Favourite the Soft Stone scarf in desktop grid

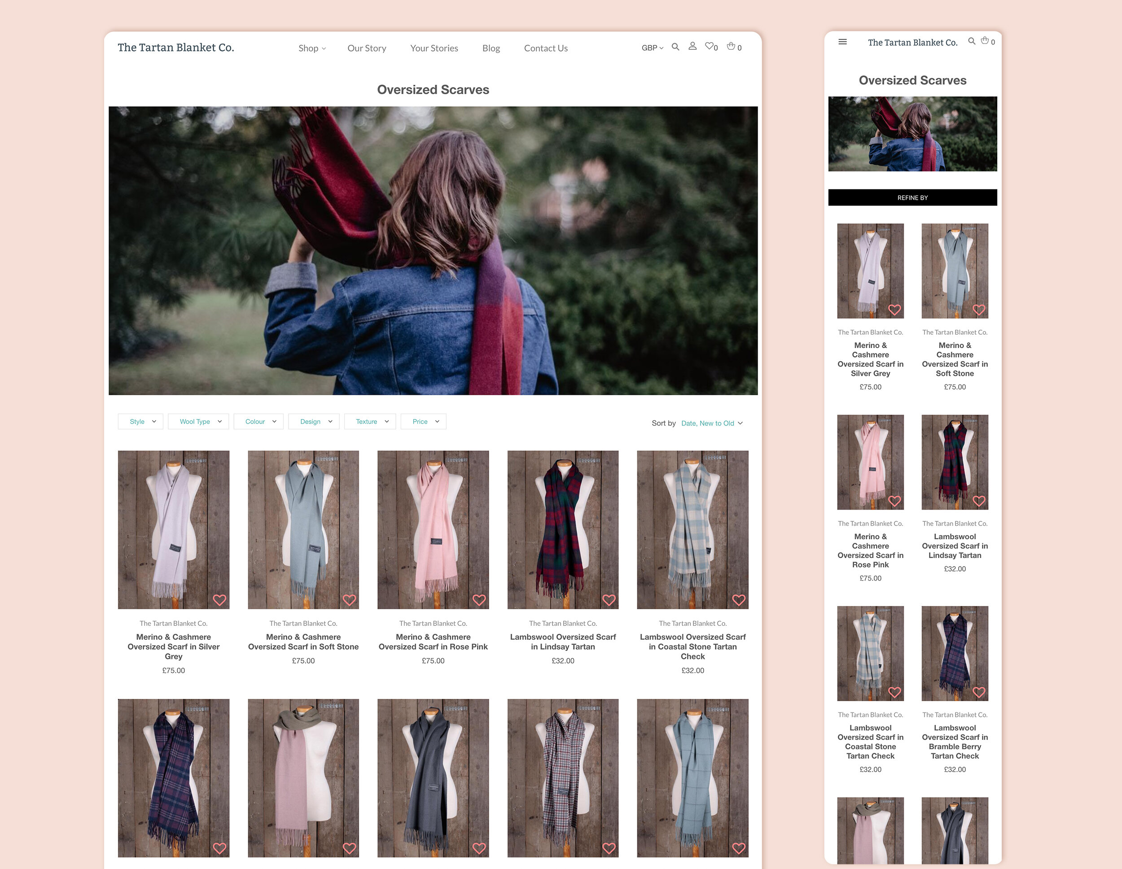tap(349, 600)
